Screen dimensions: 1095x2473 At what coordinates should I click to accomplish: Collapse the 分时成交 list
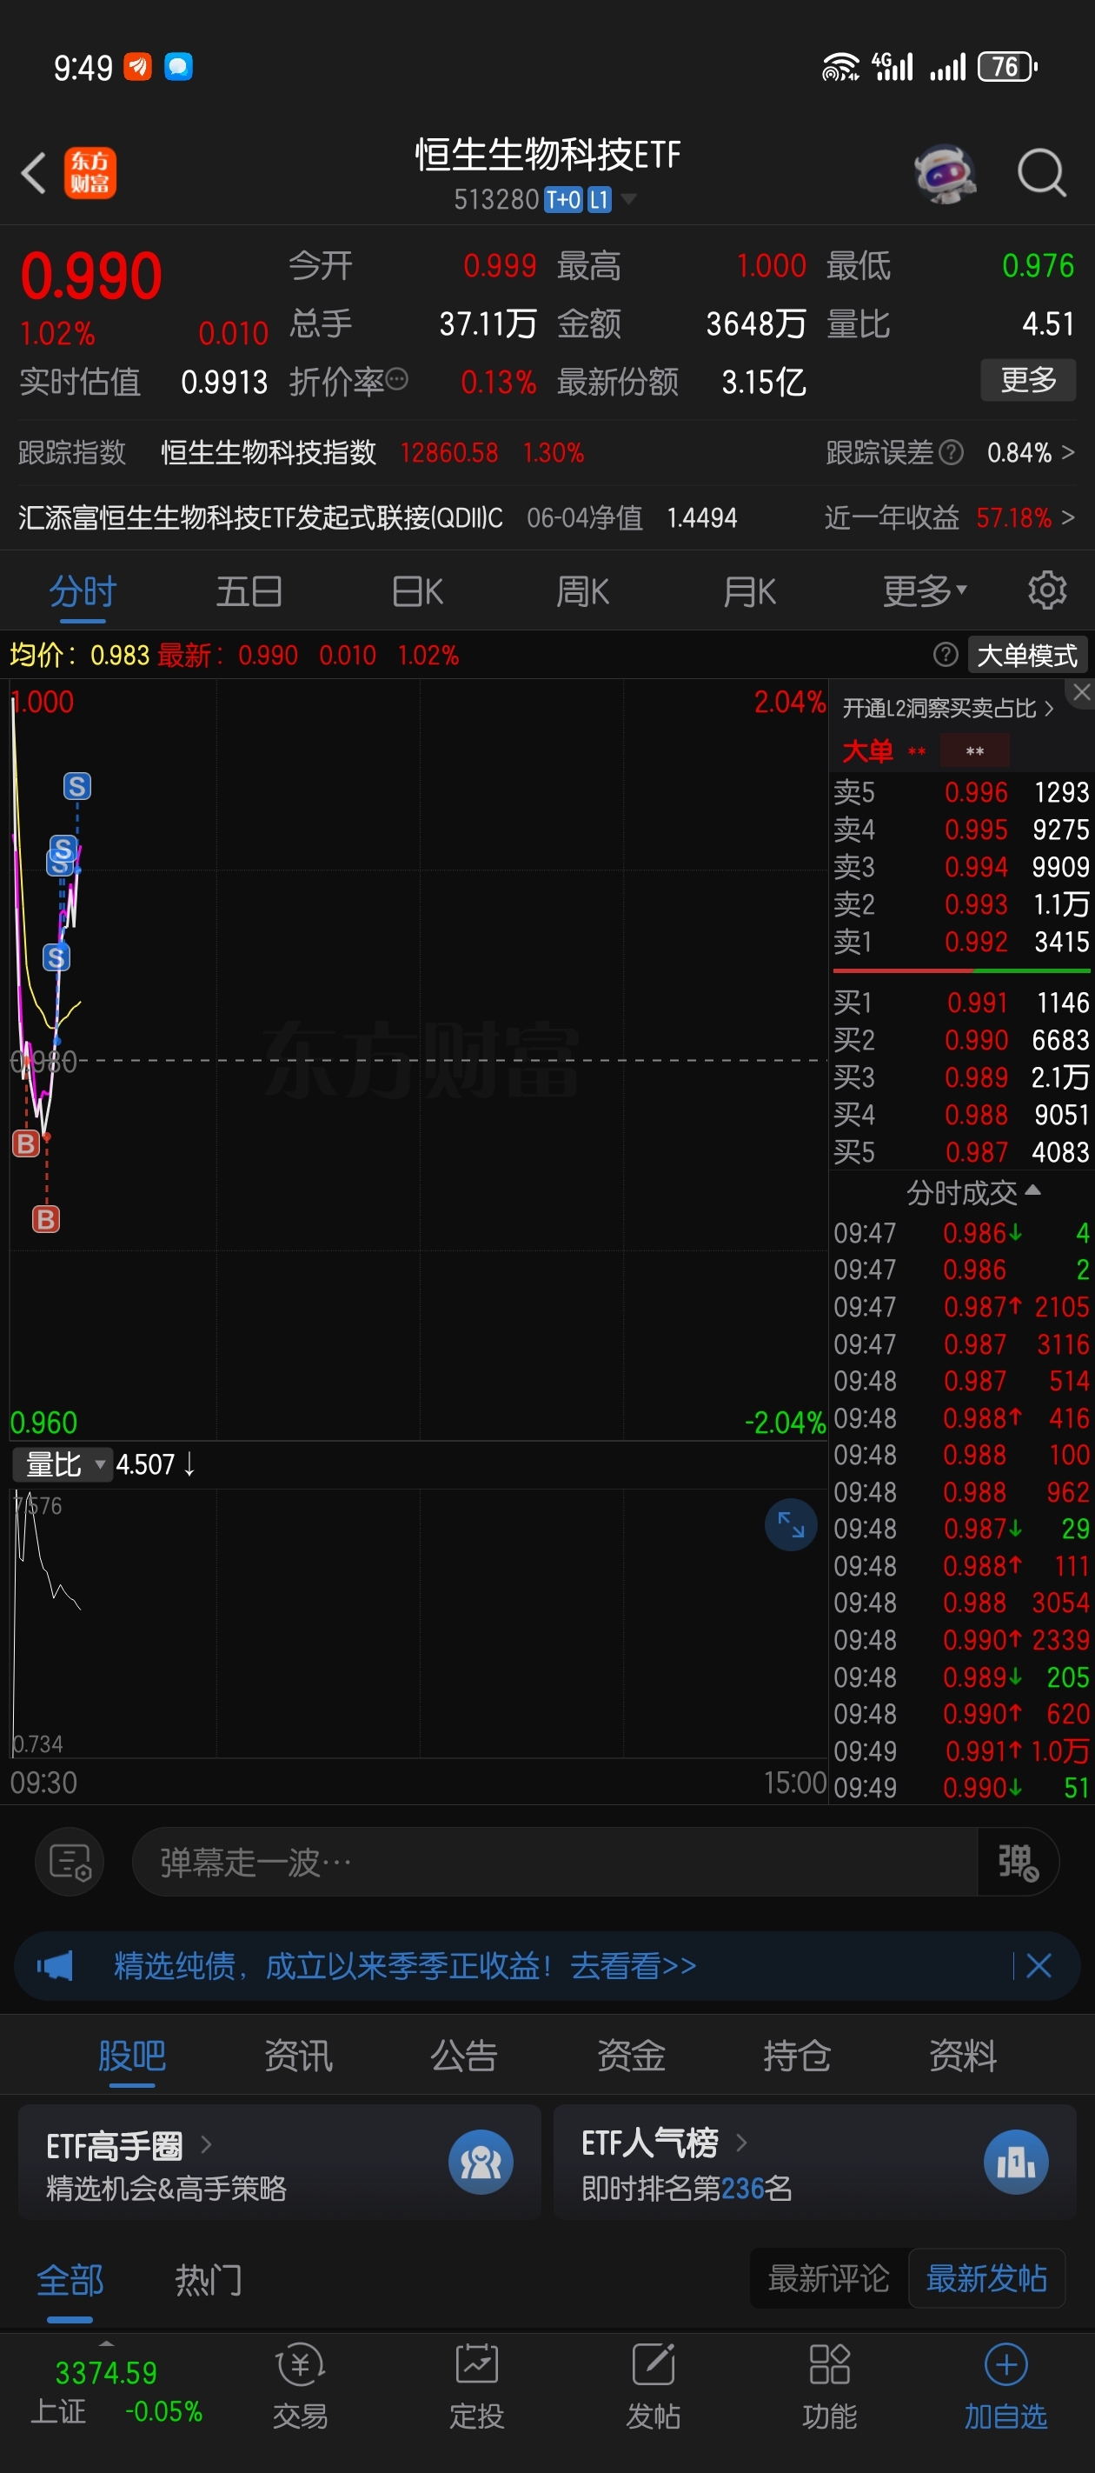[x=973, y=1191]
